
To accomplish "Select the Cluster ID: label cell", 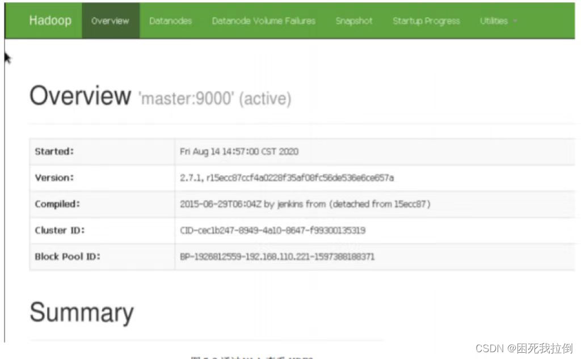I will pyautogui.click(x=102, y=230).
